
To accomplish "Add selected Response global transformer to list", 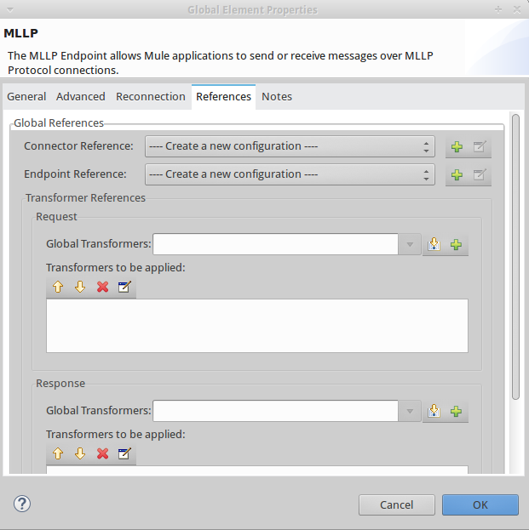I will (x=434, y=411).
